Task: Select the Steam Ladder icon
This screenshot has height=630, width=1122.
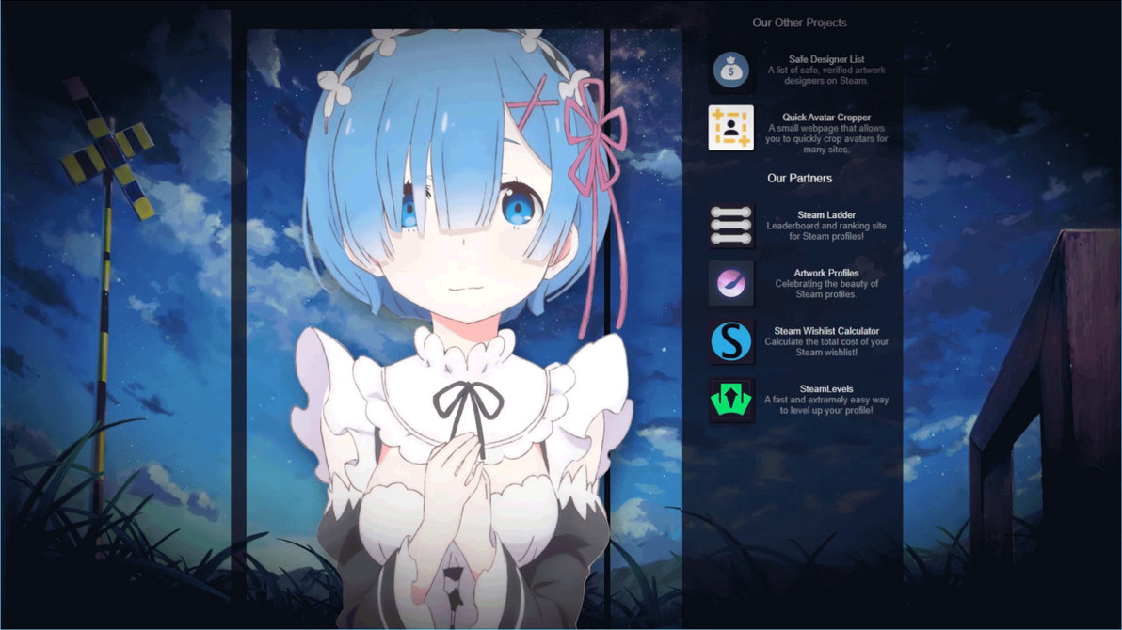Action: [731, 225]
